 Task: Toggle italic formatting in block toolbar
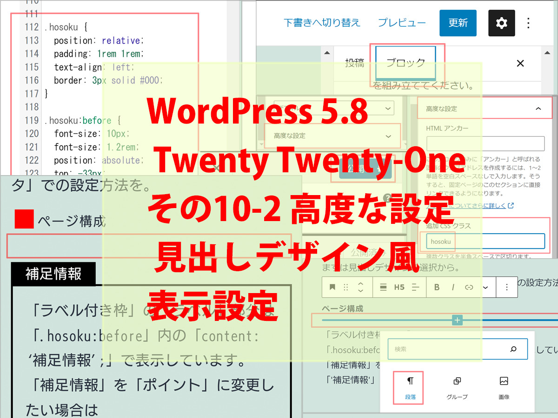click(x=453, y=287)
